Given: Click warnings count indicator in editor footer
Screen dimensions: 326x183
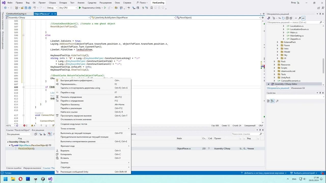Looking at the screenshot, I should point(33,126).
